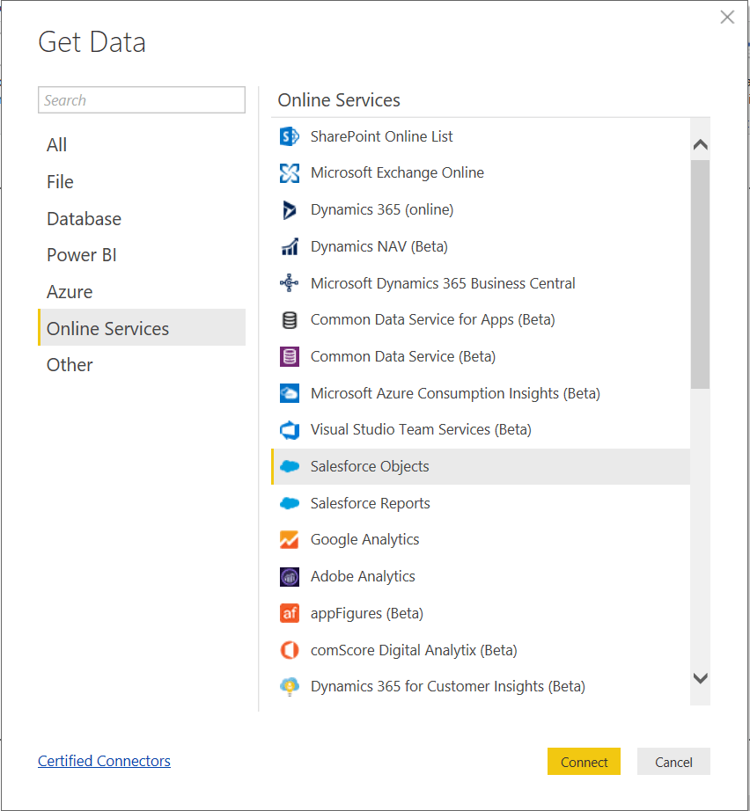Cancel the Get Data dialog
Image resolution: width=750 pixels, height=811 pixels.
click(x=673, y=763)
